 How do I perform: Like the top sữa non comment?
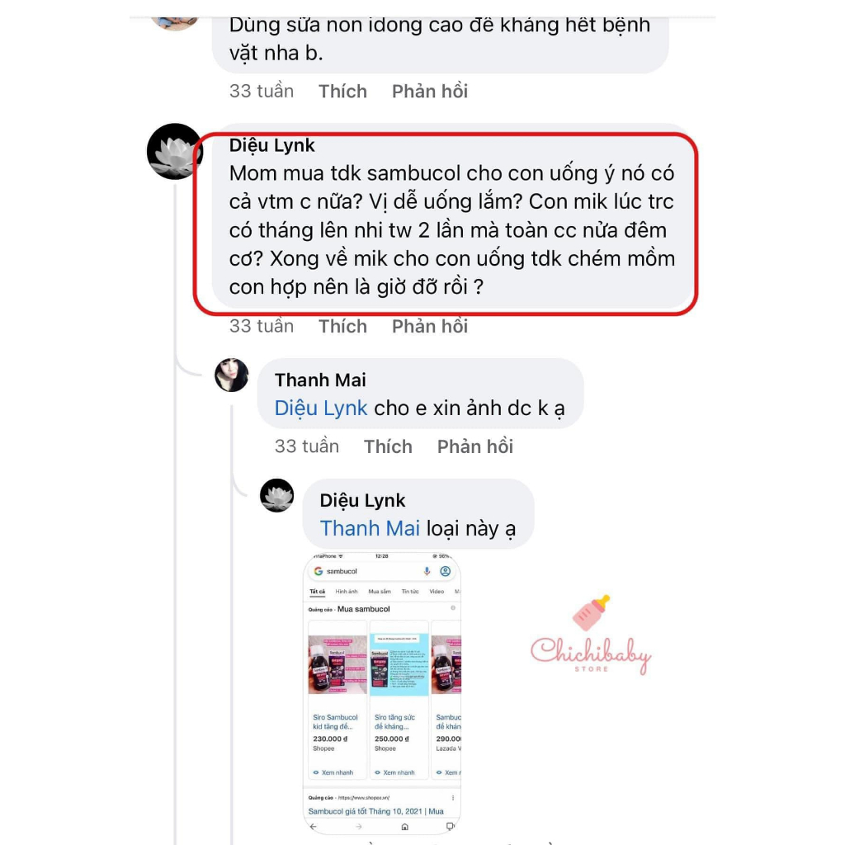coord(342,92)
